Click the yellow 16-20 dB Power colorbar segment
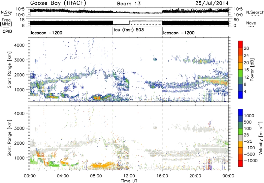Viewport: 264px width, 183px height. point(241,66)
